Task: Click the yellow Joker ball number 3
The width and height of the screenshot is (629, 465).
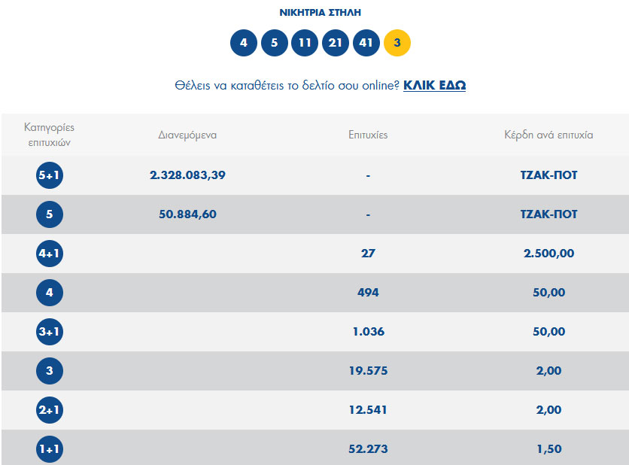Action: pyautogui.click(x=397, y=43)
